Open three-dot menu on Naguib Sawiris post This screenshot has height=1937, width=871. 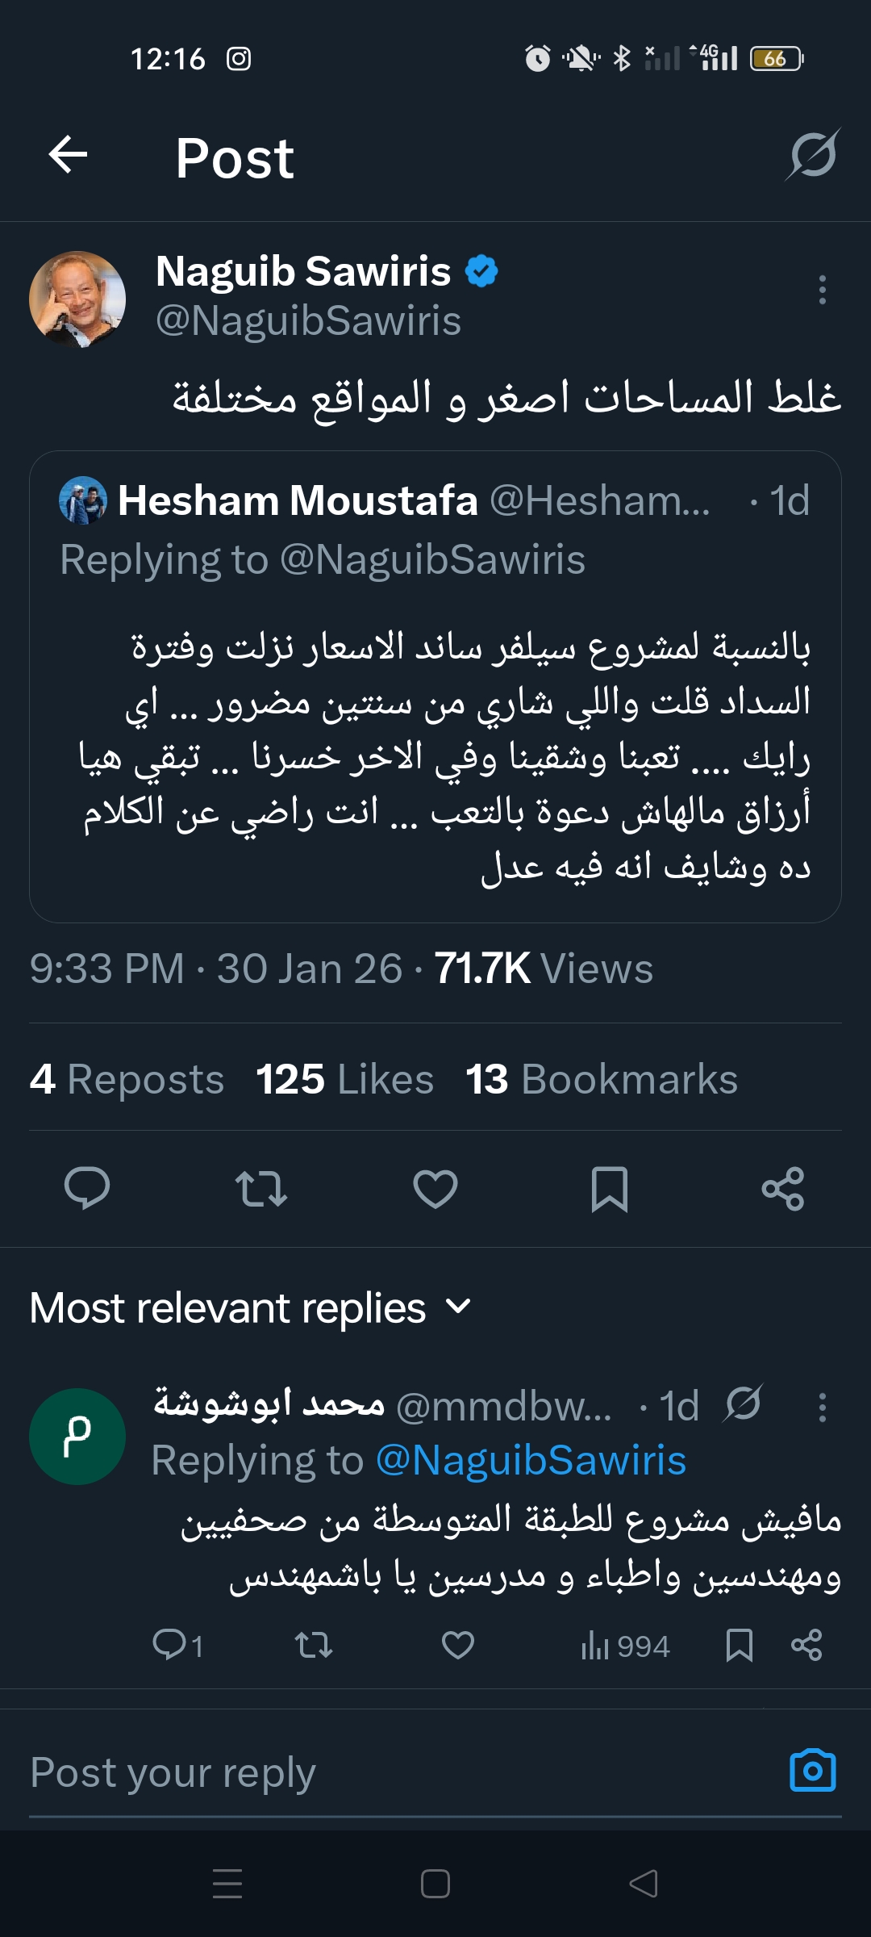point(822,290)
